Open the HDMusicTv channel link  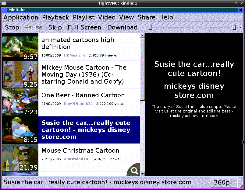pos(75,56)
